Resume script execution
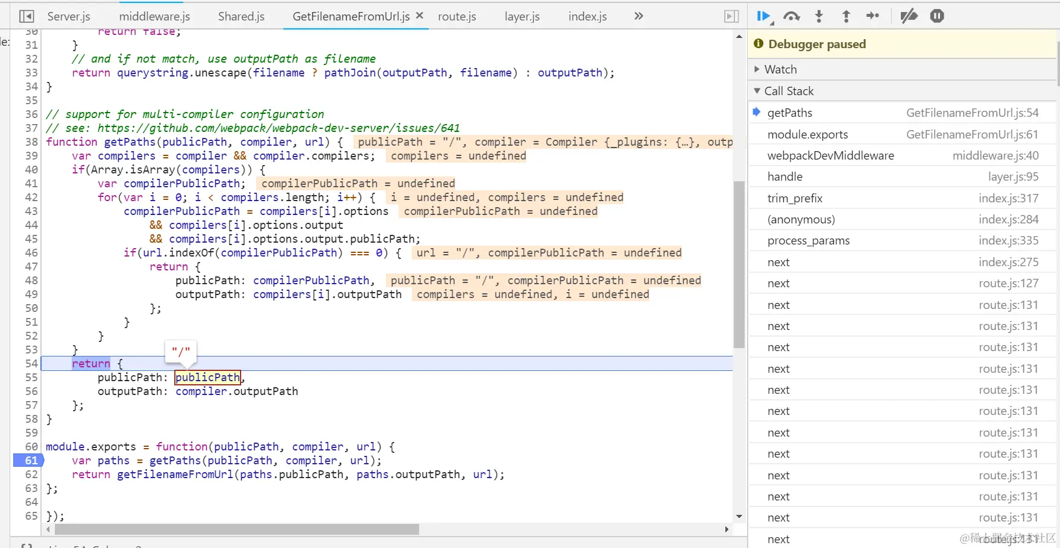 click(x=764, y=16)
